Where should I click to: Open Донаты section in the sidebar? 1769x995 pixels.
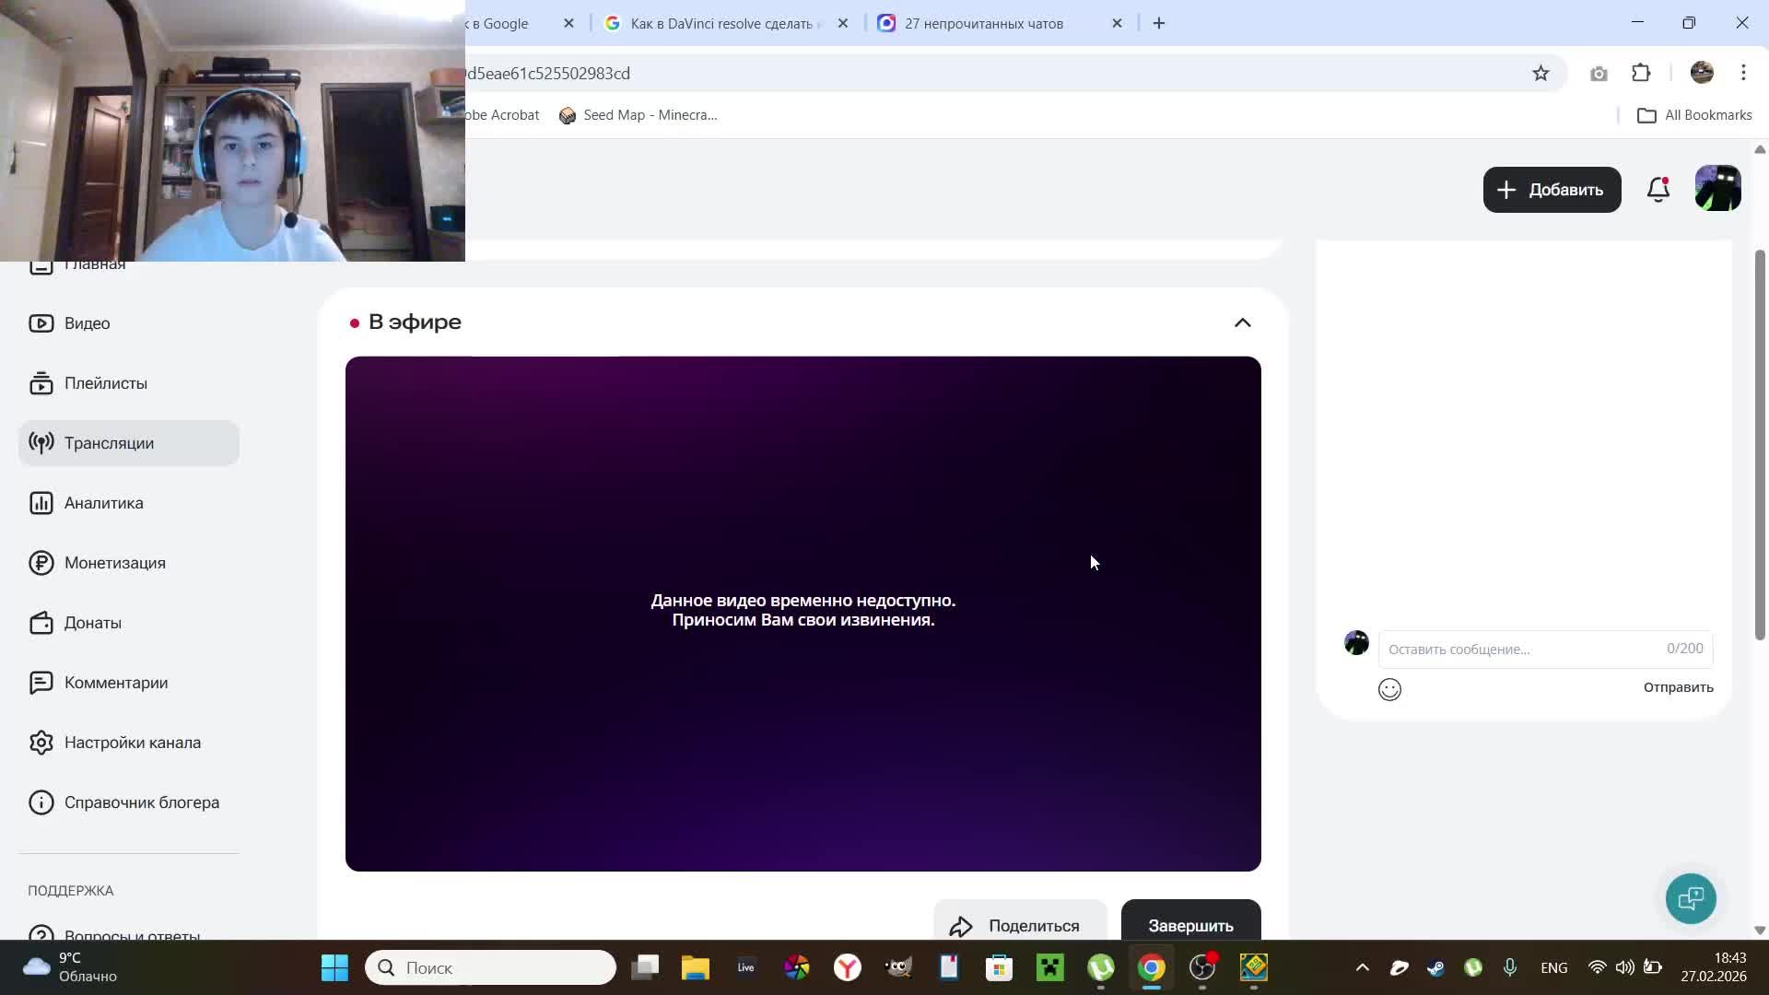click(x=92, y=623)
